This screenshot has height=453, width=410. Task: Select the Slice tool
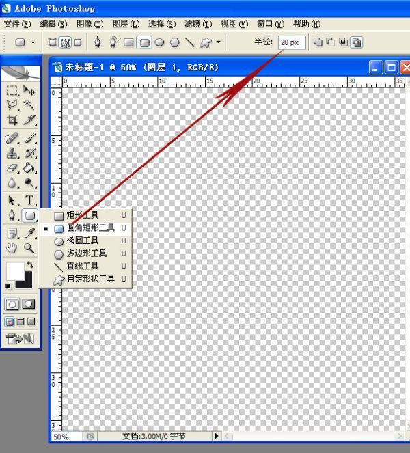pos(29,120)
